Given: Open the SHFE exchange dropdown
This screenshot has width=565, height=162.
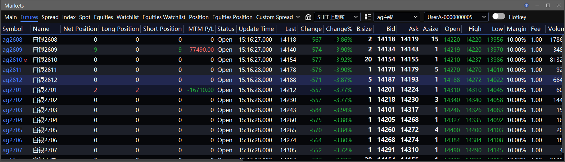Looking at the screenshot, I should (x=337, y=17).
